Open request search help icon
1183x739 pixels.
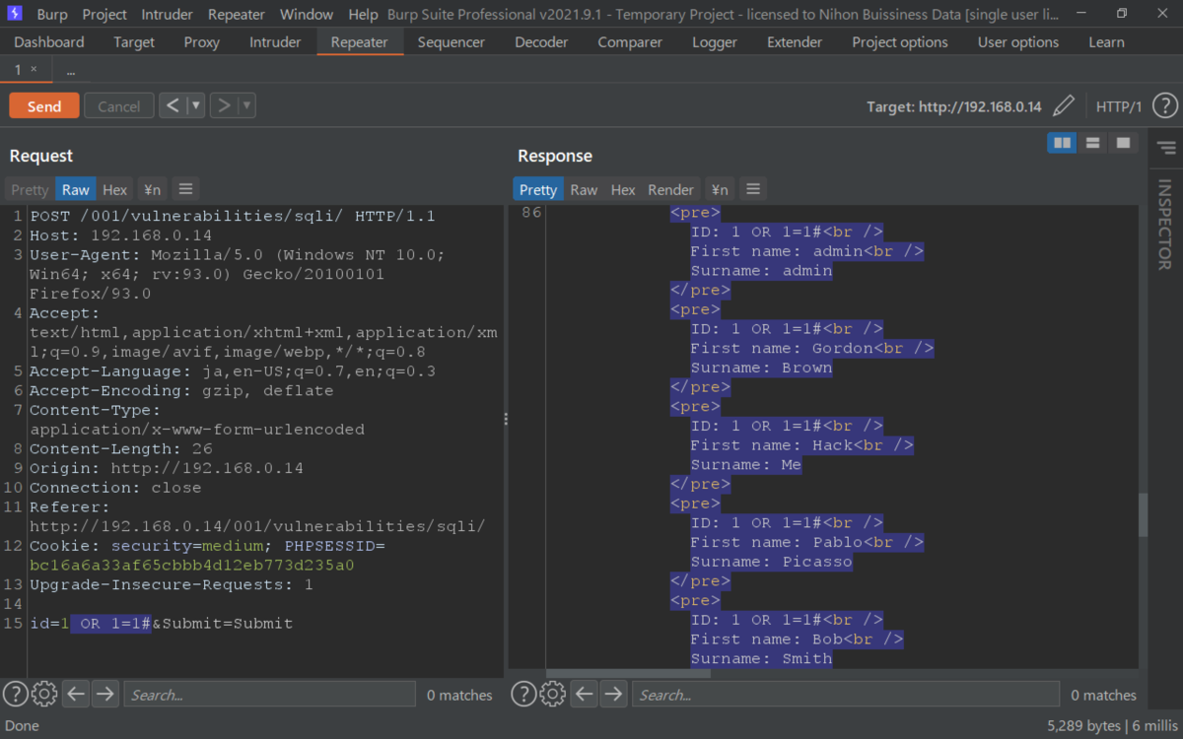15,694
